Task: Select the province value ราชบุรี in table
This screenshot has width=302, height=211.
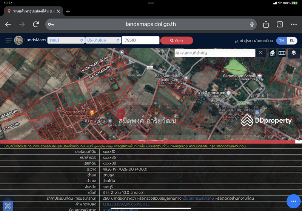Action: tap(108, 187)
